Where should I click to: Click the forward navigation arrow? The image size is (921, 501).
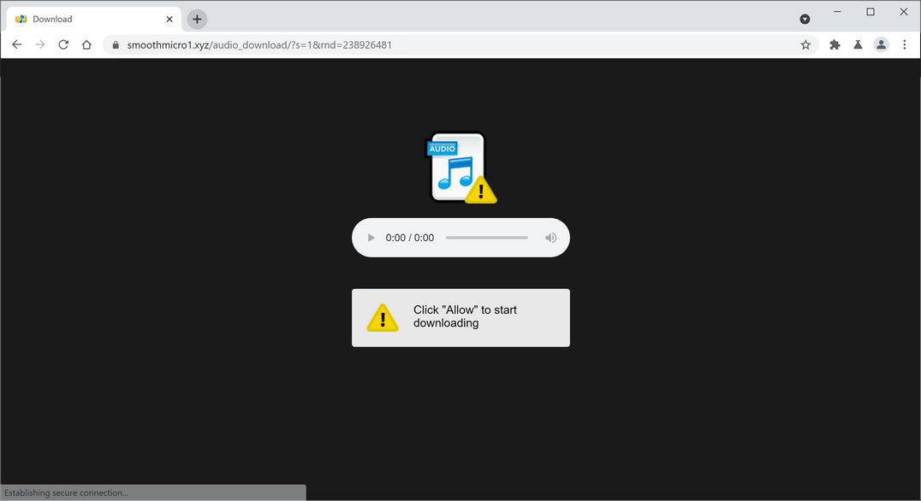tap(40, 44)
